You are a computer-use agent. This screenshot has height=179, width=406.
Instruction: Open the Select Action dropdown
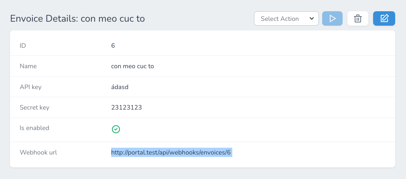point(286,18)
